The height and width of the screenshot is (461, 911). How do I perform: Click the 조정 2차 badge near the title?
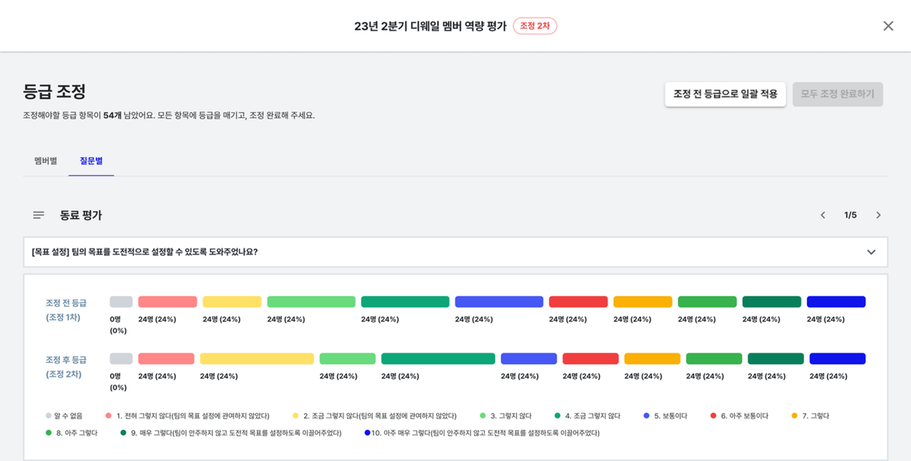535,26
